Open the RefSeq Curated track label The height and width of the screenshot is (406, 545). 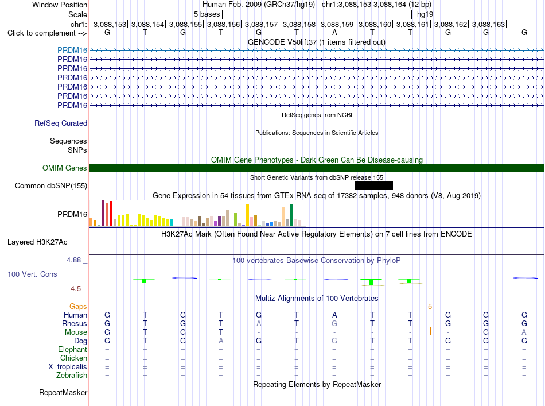(x=61, y=123)
